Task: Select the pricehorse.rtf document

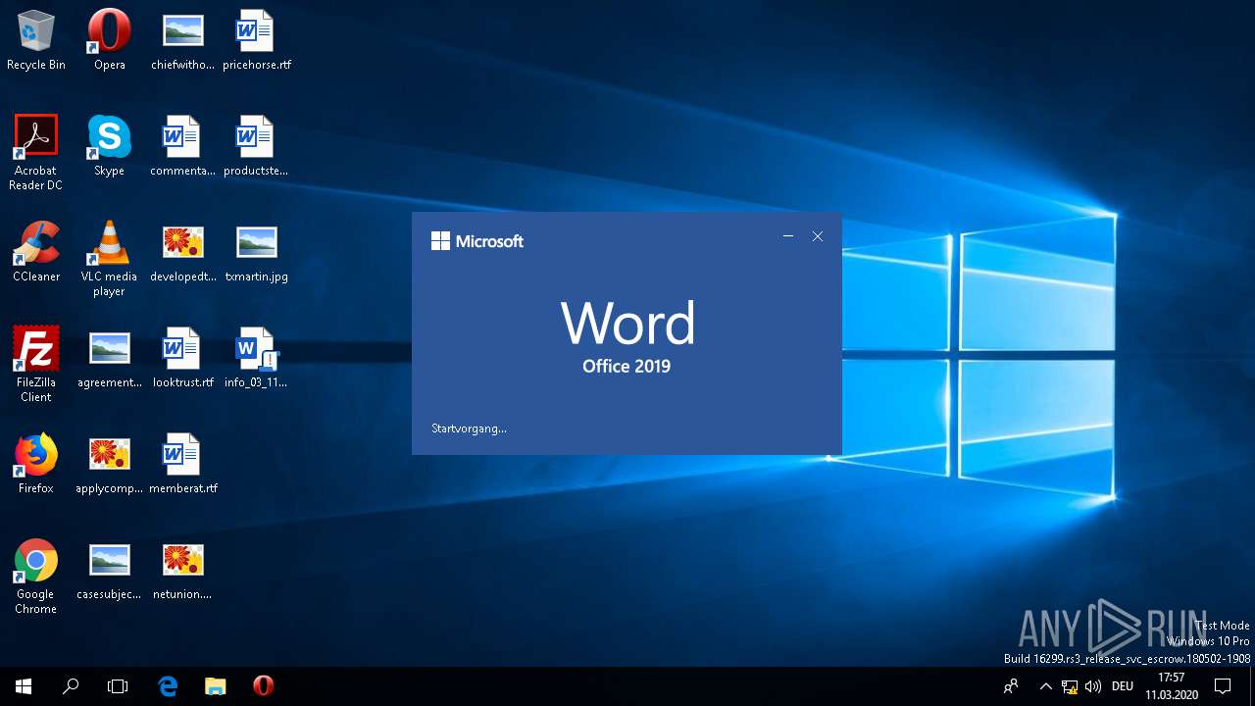Action: click(x=256, y=40)
